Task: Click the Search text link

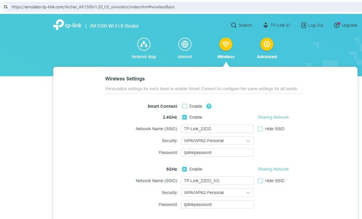Action: click(245, 25)
